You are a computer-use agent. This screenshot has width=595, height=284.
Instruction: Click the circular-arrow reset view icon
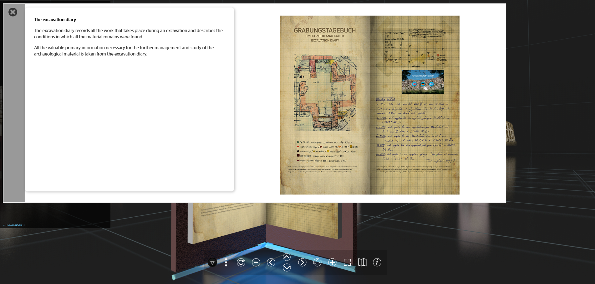pyautogui.click(x=241, y=262)
